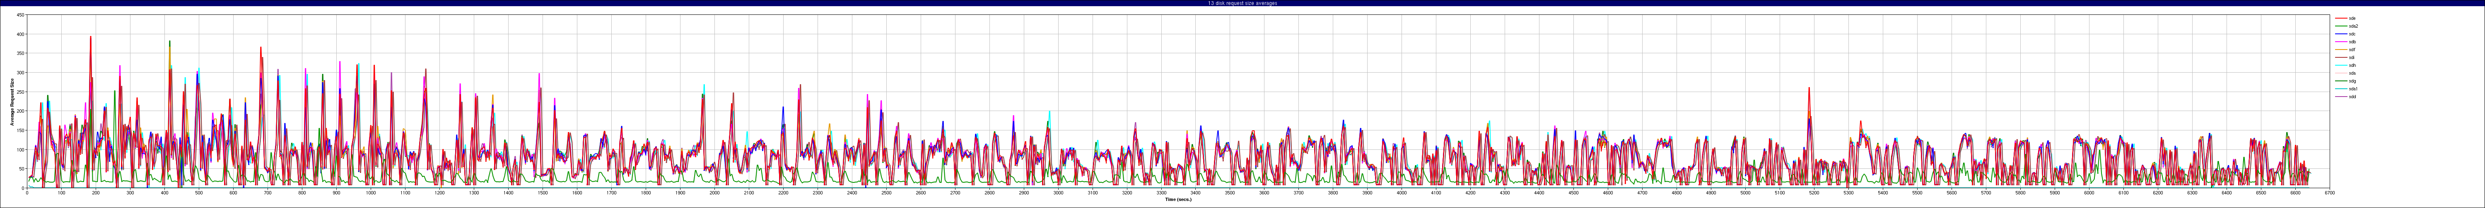
Task: Click the x-axis tick label 4000
Action: click(x=1402, y=193)
